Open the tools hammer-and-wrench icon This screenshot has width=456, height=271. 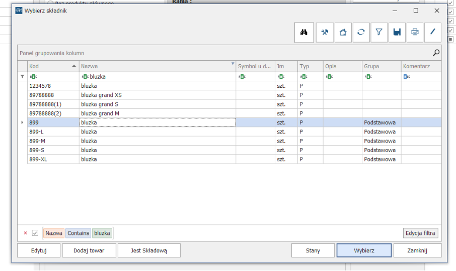click(x=325, y=32)
